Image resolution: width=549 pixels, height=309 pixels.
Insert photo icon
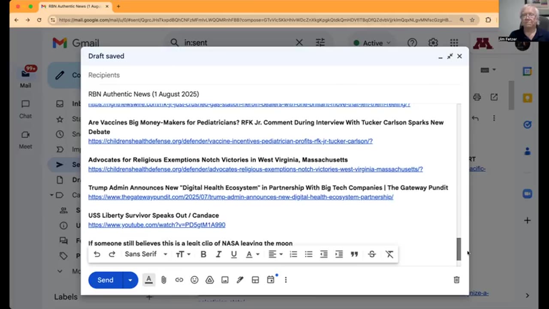[x=225, y=280]
